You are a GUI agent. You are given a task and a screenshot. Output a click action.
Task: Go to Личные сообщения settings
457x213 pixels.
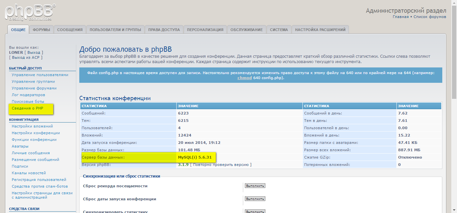(31, 153)
